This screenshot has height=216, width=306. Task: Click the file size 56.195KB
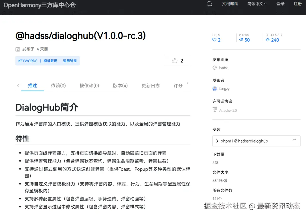[x=220, y=181]
